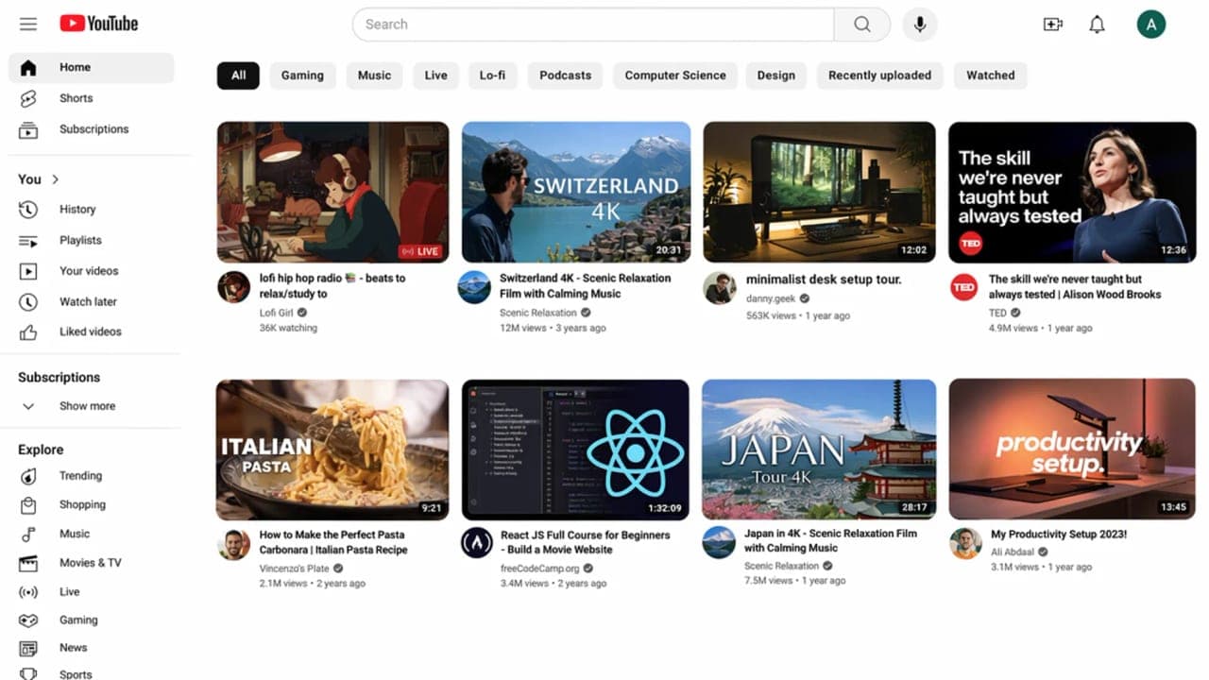This screenshot has width=1209, height=680.
Task: Open the TED channel avatar
Action: pyautogui.click(x=964, y=287)
